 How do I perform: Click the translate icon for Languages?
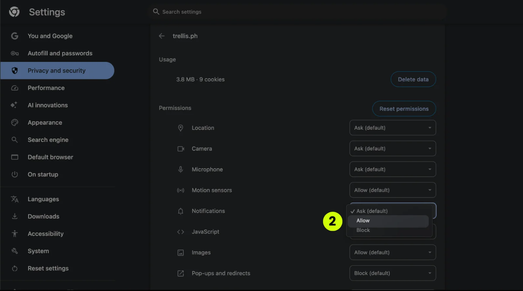point(15,199)
